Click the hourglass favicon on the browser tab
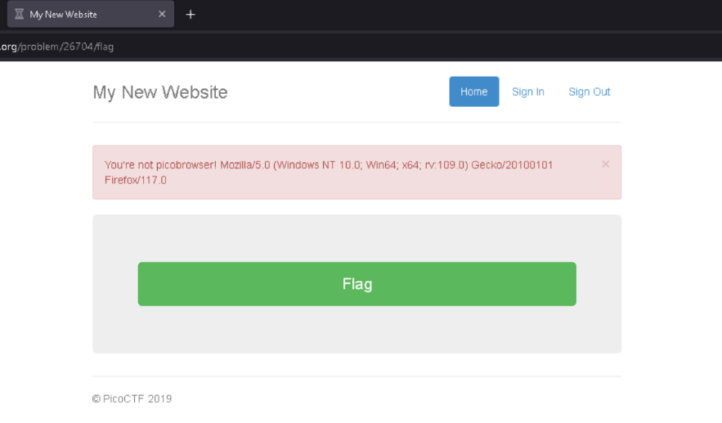The width and height of the screenshot is (722, 423). tap(19, 15)
